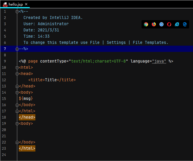Collapse comment fold marker at line 7

click(x=17, y=49)
